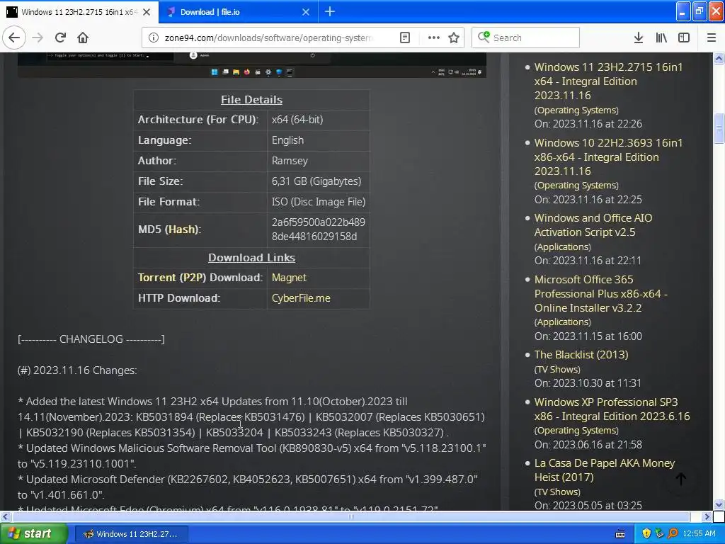The image size is (725, 544).
Task: Open the library bookmarks and history icon
Action: (x=661, y=38)
